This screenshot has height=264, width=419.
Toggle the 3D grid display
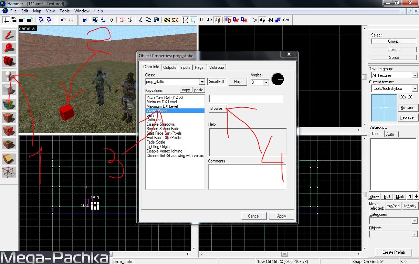(14, 20)
